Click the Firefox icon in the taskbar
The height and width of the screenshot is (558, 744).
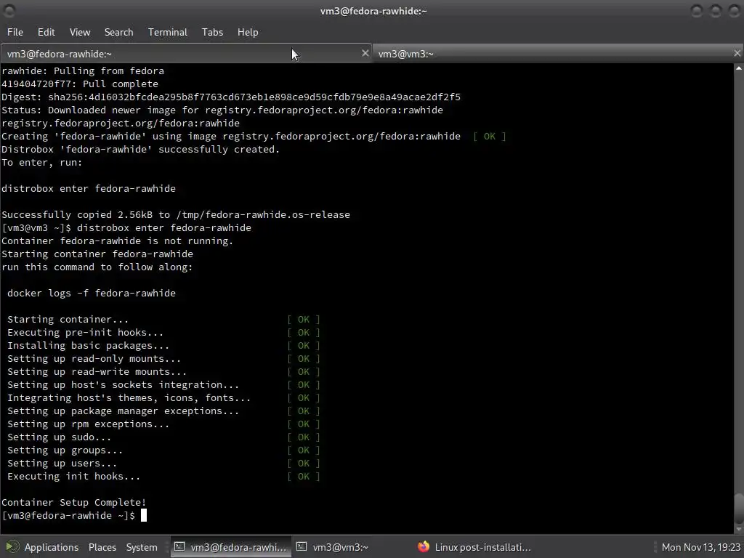pyautogui.click(x=424, y=547)
